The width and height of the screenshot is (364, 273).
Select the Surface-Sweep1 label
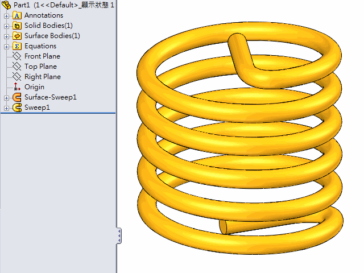coord(51,97)
